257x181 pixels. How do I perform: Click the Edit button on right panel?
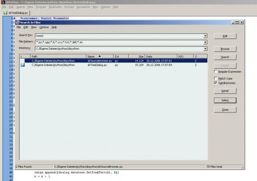[225, 36]
